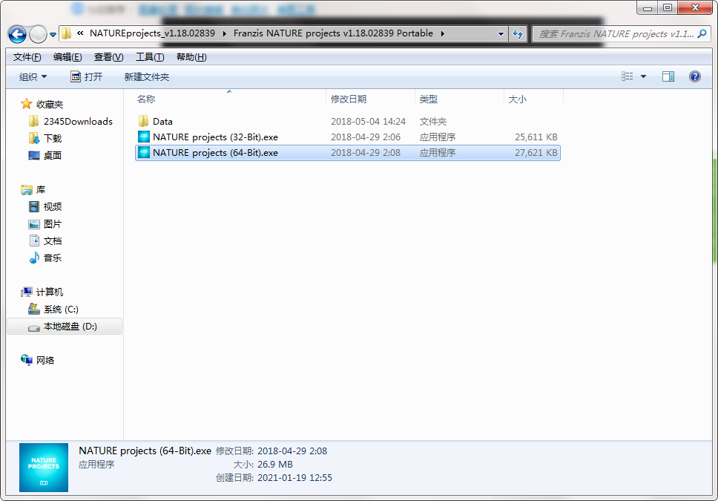Open the 工具(T) menu

(x=150, y=57)
